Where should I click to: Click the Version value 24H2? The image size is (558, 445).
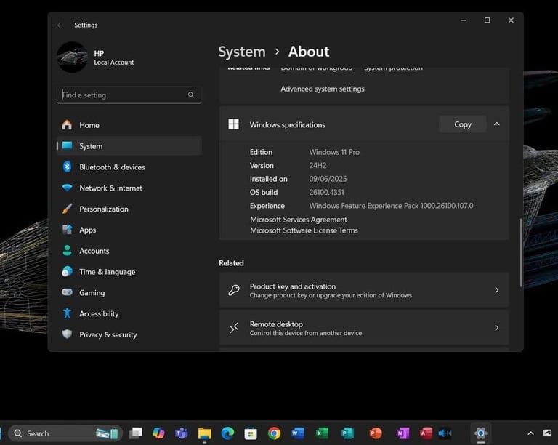pos(318,166)
